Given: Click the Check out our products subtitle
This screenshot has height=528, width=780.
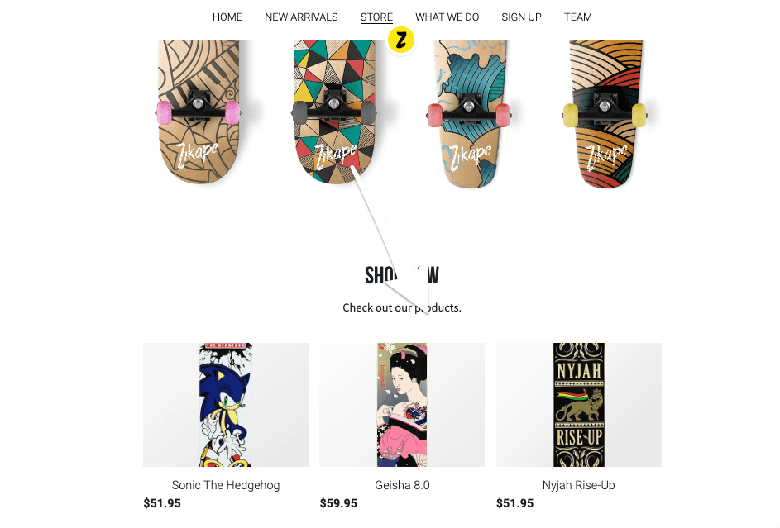Looking at the screenshot, I should pos(402,308).
